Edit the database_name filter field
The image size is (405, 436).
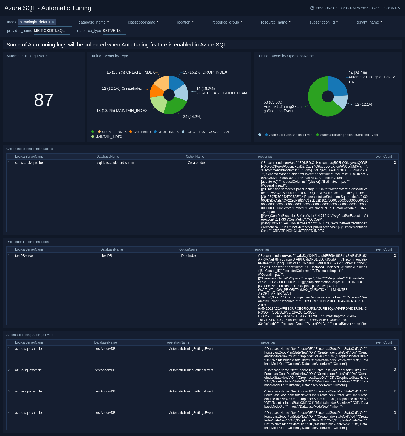click(x=114, y=22)
